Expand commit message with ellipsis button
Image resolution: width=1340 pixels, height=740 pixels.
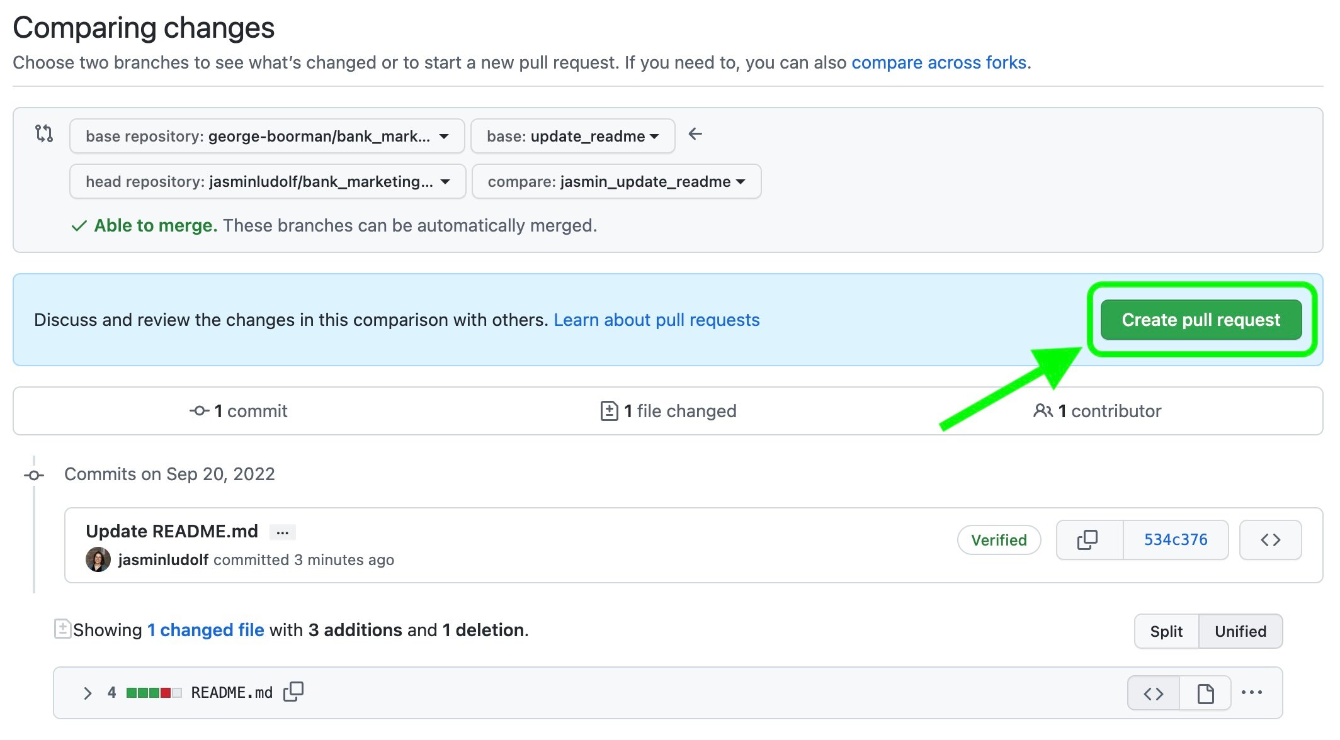(x=283, y=532)
